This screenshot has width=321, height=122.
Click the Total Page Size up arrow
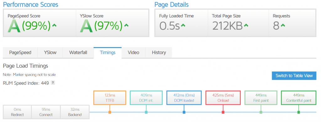(246, 26)
